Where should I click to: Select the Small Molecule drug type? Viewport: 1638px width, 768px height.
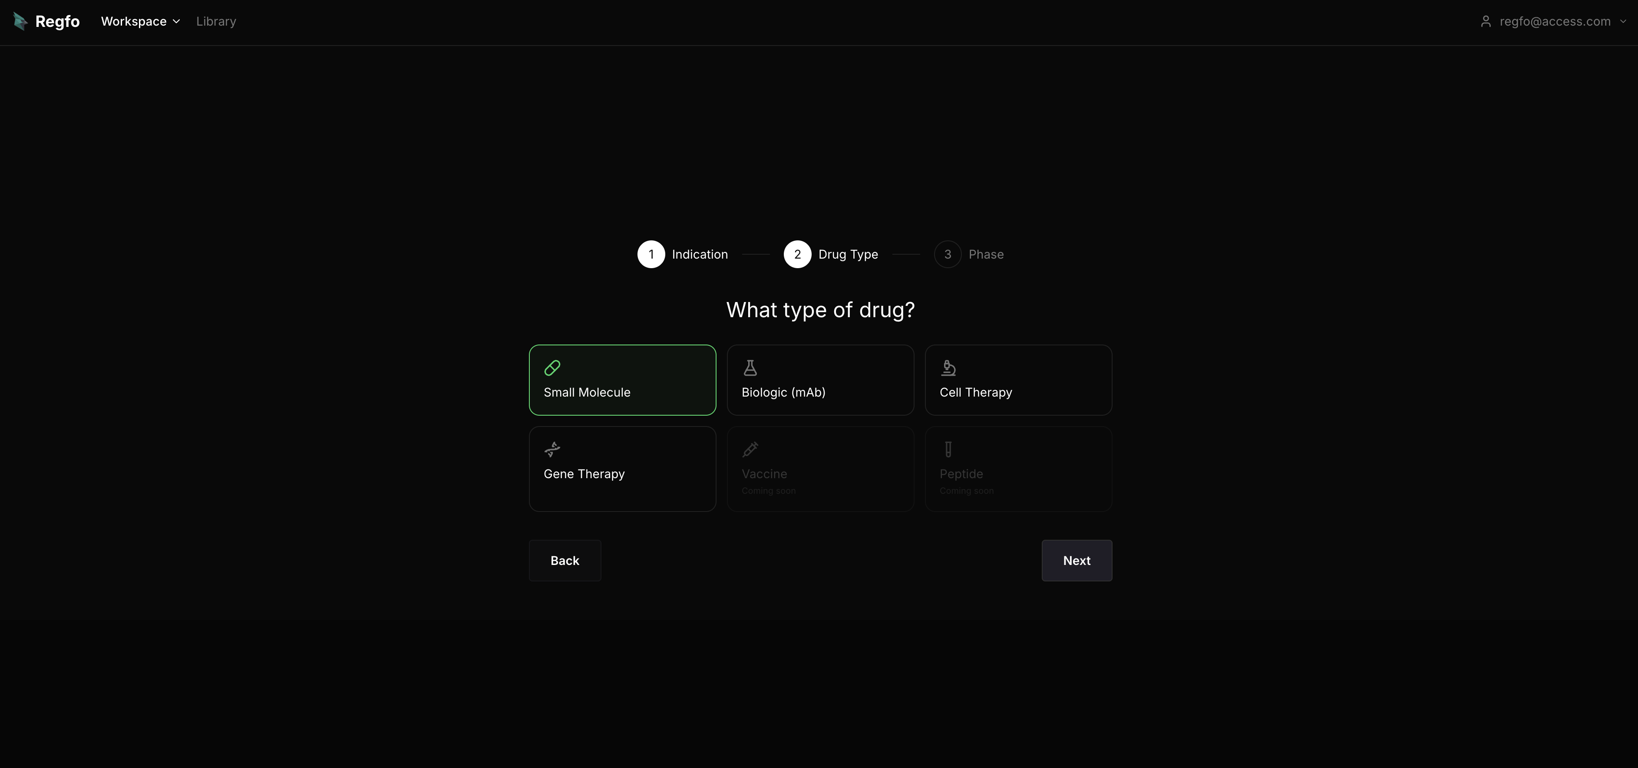(622, 380)
